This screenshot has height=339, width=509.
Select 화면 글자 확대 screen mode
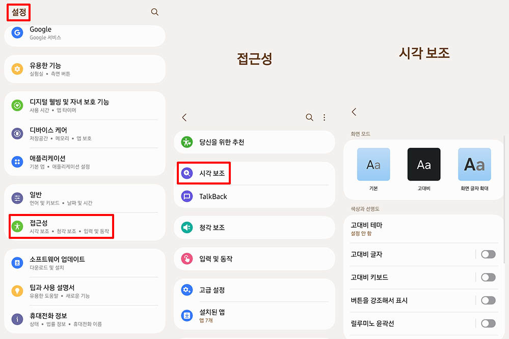pyautogui.click(x=474, y=165)
